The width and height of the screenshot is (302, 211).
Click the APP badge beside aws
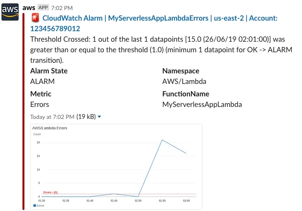(44, 8)
